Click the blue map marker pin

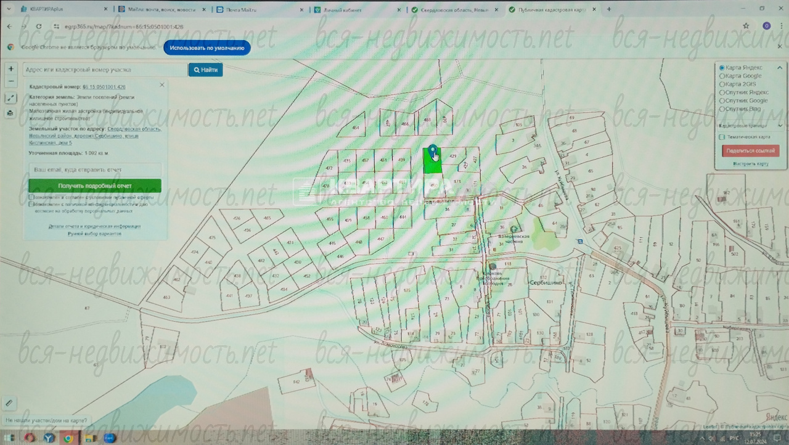point(433,152)
